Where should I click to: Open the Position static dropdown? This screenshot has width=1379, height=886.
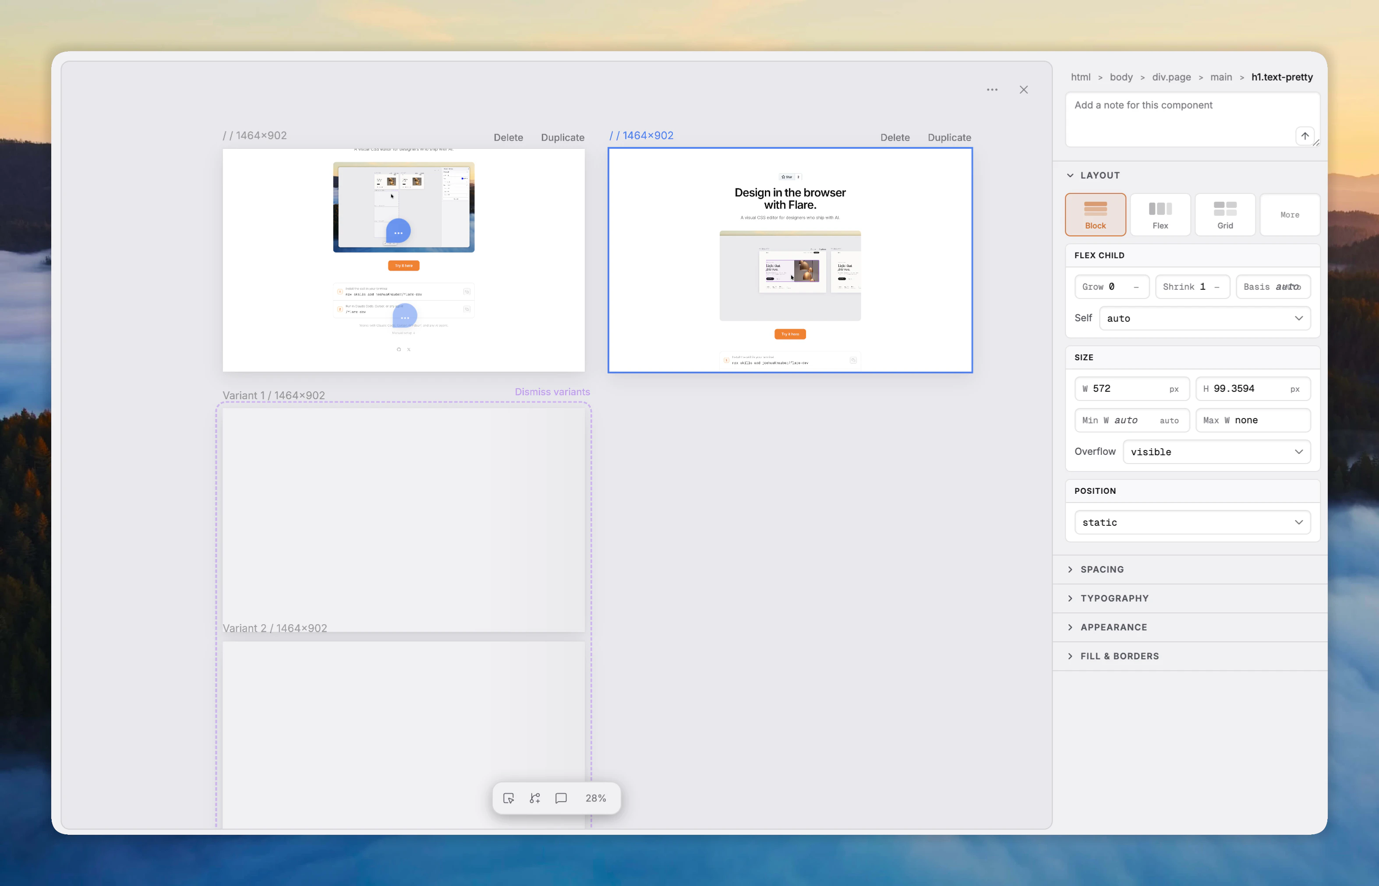1192,522
